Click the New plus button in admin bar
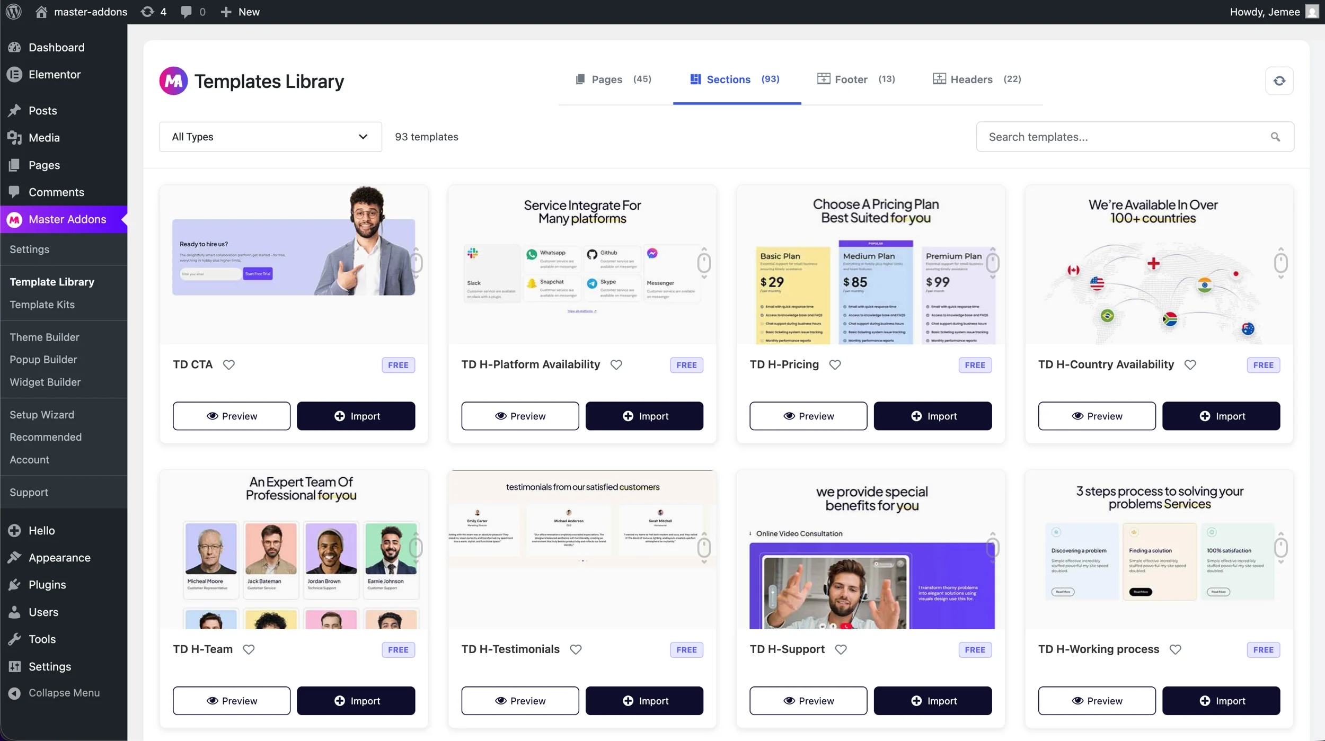The height and width of the screenshot is (741, 1325). [x=240, y=12]
